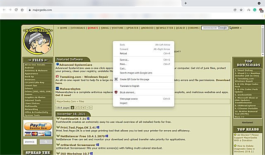Open Smart Defrag in Top Downloads
Image resolution: width=265 pixels, height=155 pixels.
(x=243, y=70)
